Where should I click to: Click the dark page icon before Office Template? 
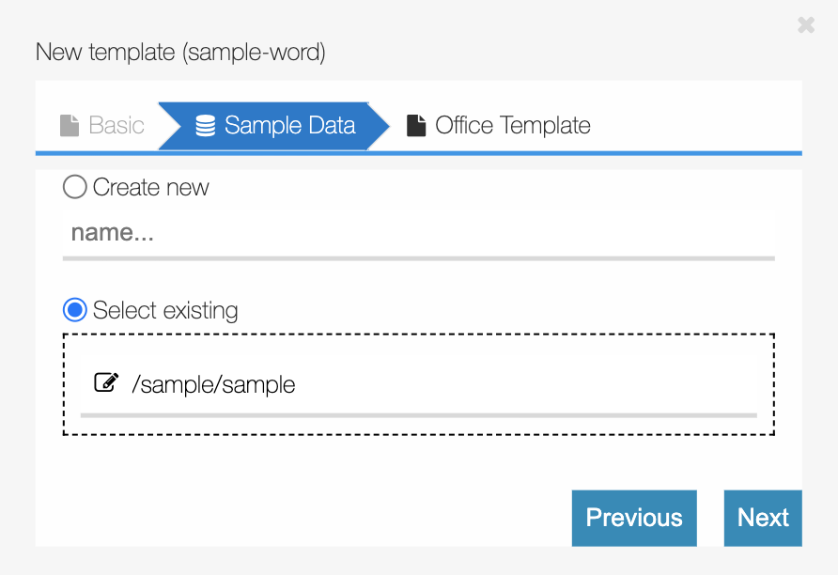click(414, 124)
